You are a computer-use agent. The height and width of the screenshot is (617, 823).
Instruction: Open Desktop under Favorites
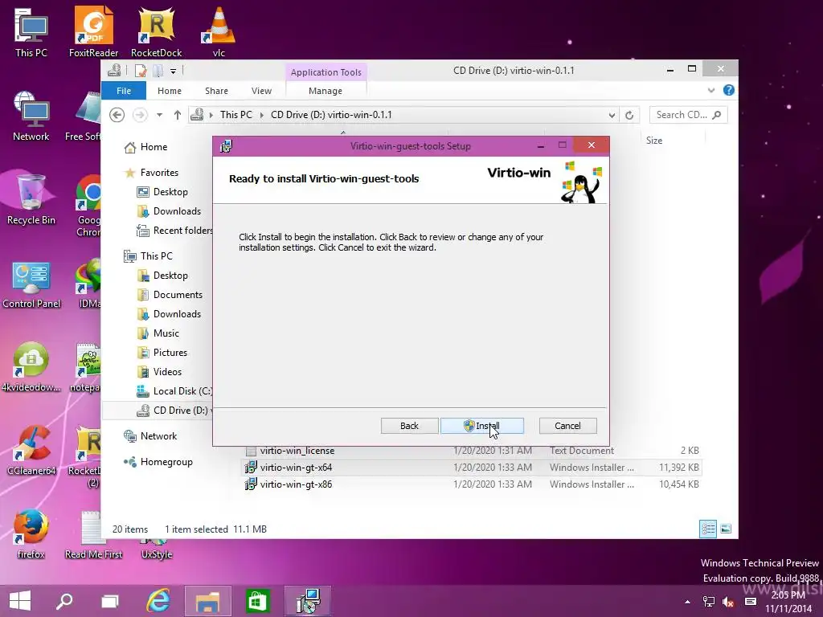(x=170, y=192)
